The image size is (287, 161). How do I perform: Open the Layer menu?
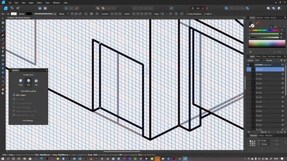31,3
